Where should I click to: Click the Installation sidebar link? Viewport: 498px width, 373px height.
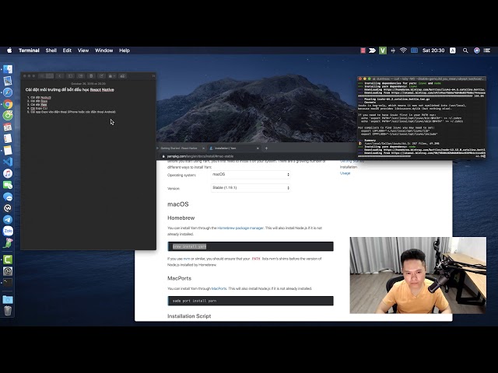pos(349,167)
